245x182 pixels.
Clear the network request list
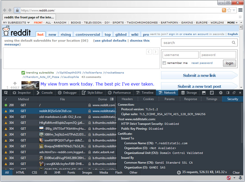coord(236,173)
